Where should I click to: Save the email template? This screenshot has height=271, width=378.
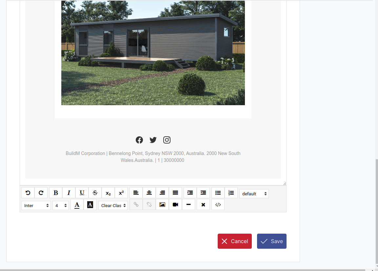[x=271, y=241]
